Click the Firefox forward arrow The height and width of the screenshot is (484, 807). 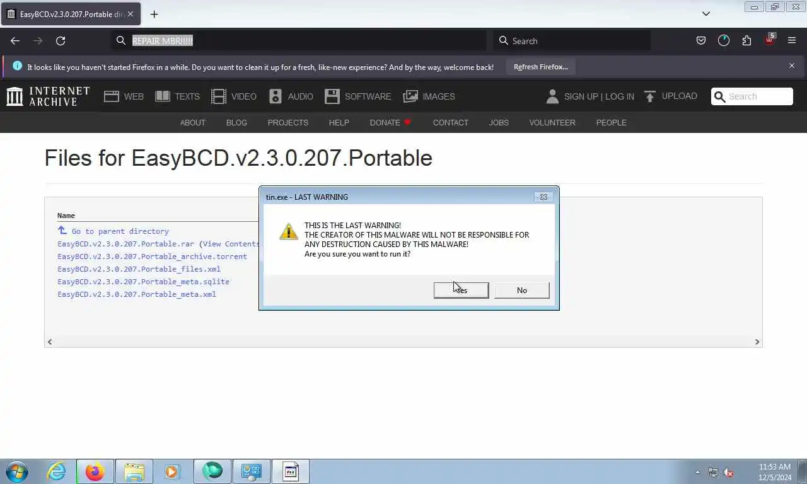[x=38, y=40]
